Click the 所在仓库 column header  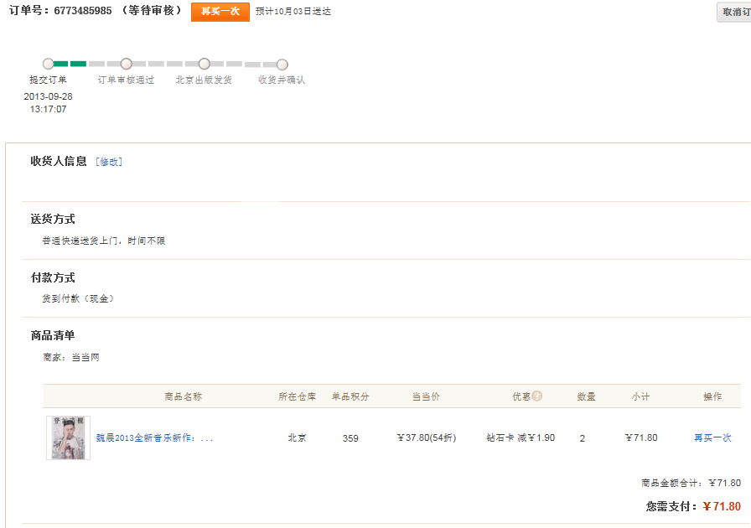point(297,396)
